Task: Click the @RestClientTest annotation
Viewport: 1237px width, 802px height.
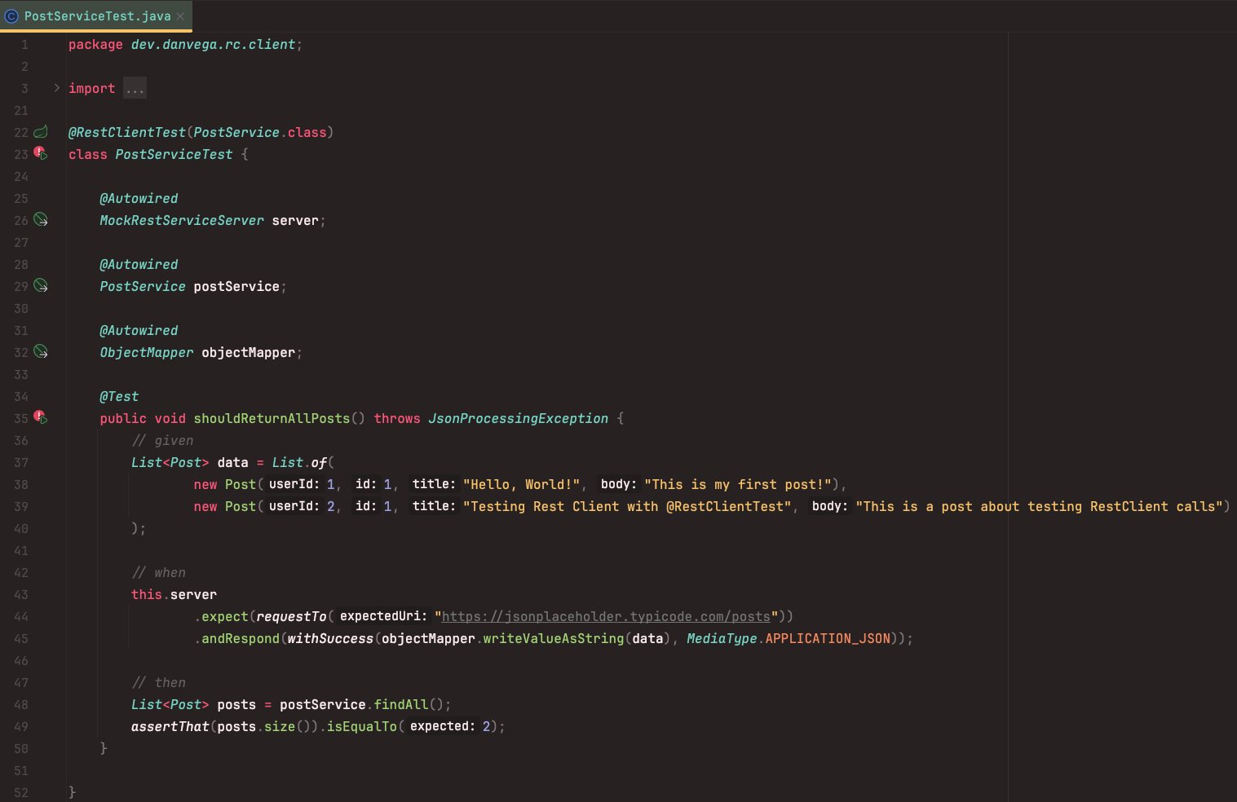Action: tap(127, 132)
